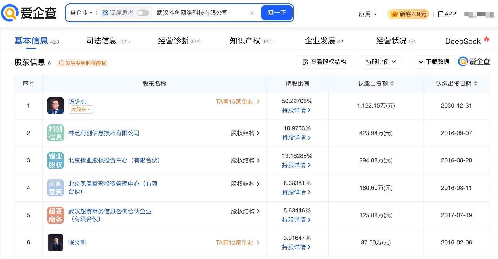Switch to the 经营状况 tab

[x=396, y=41]
